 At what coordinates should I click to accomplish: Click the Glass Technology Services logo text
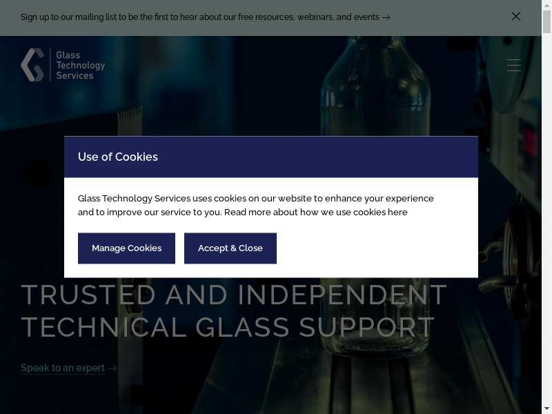80,66
